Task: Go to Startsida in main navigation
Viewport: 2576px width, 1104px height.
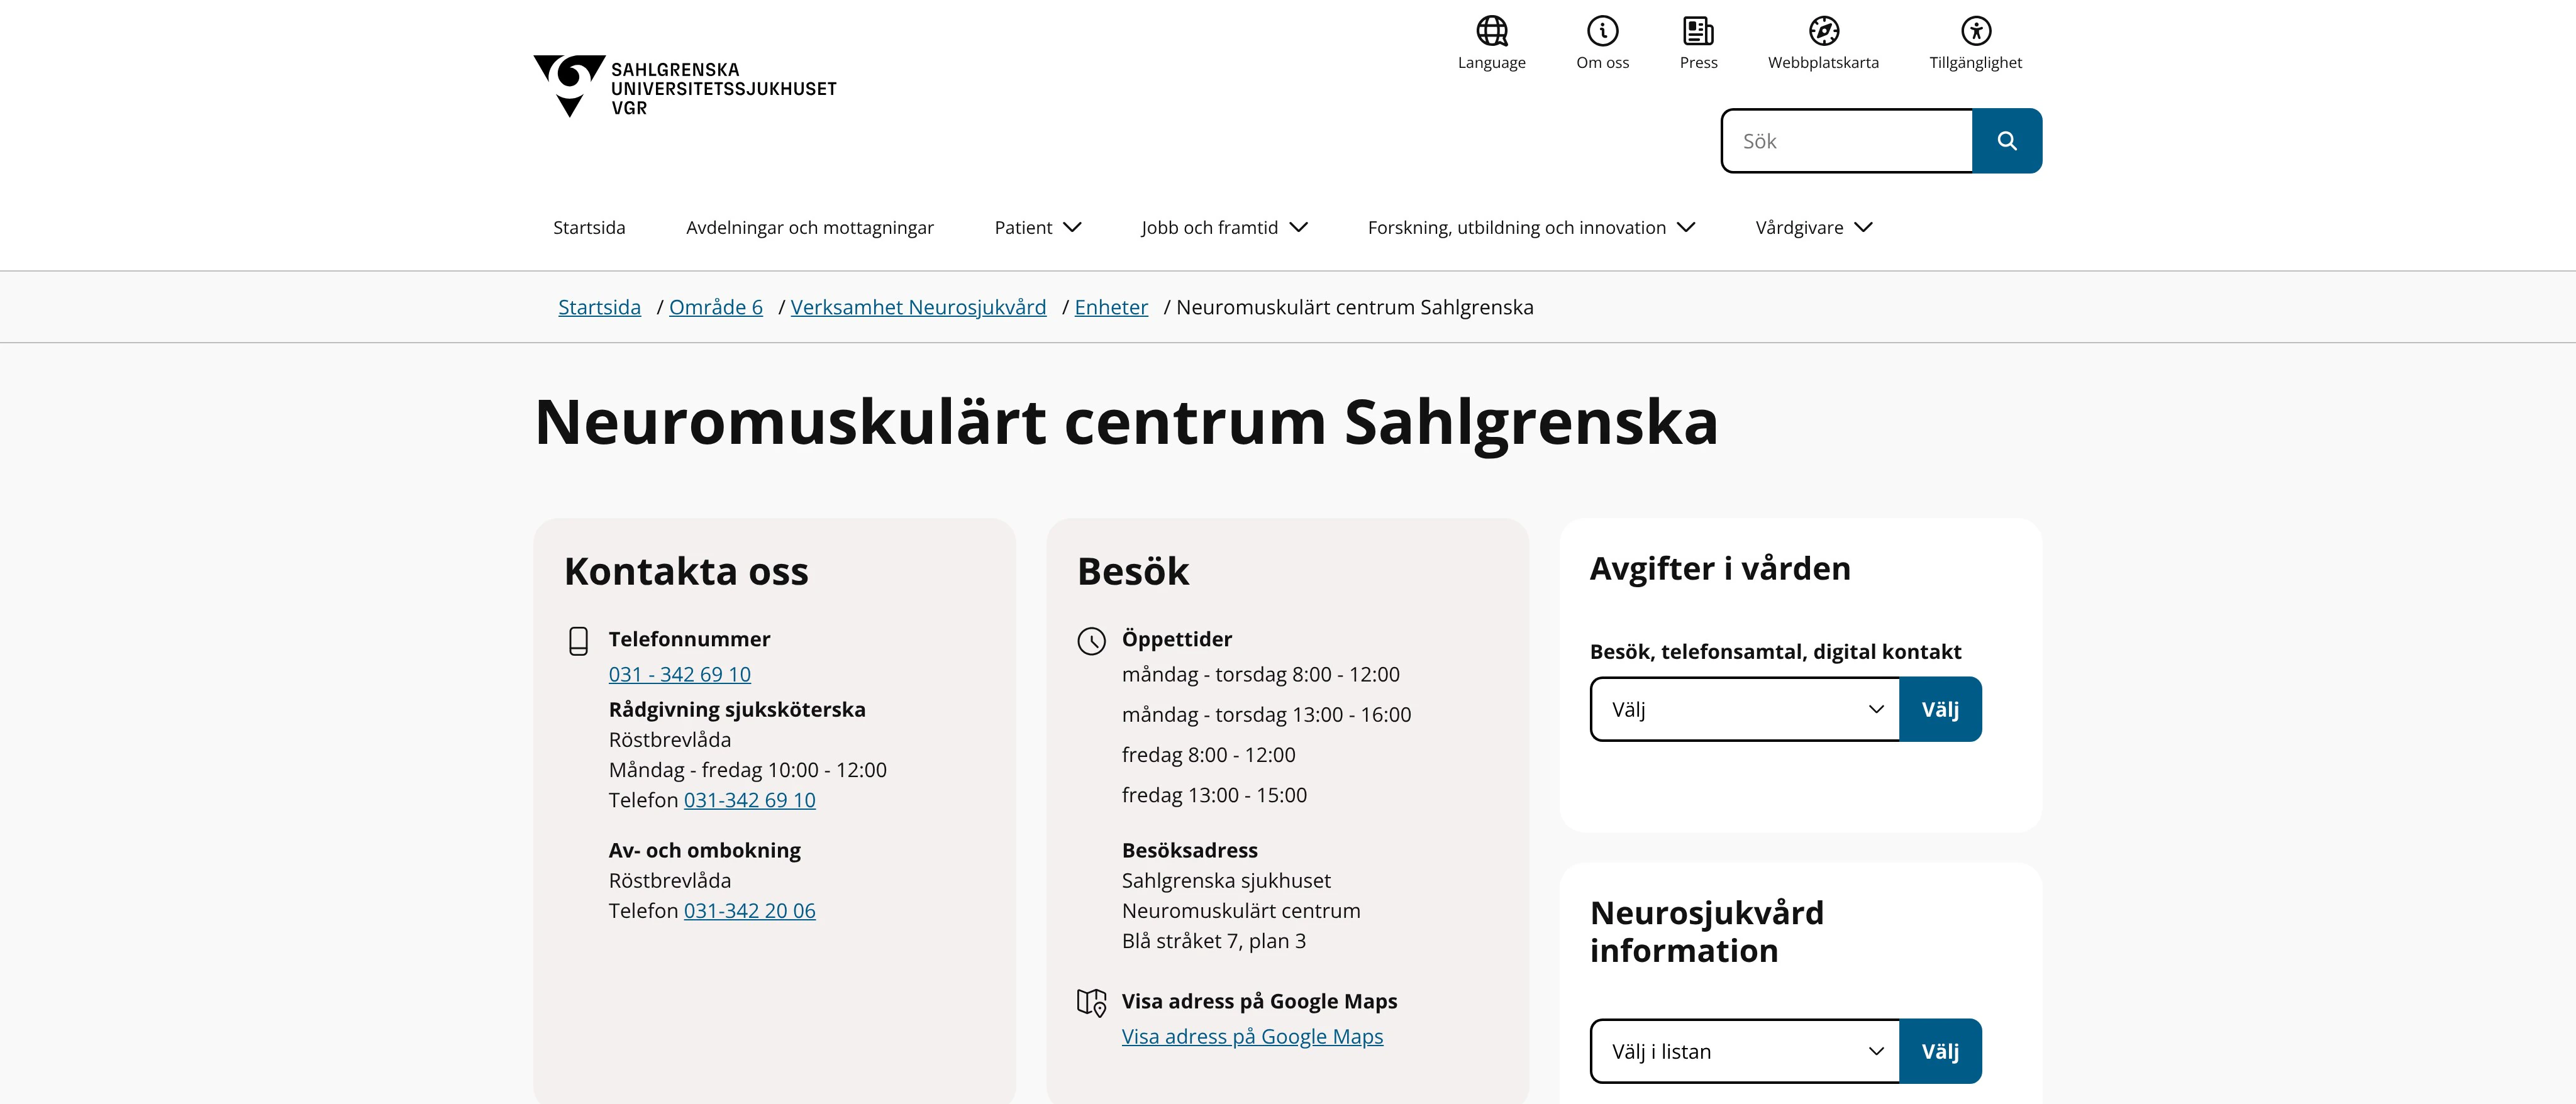Action: coord(589,228)
